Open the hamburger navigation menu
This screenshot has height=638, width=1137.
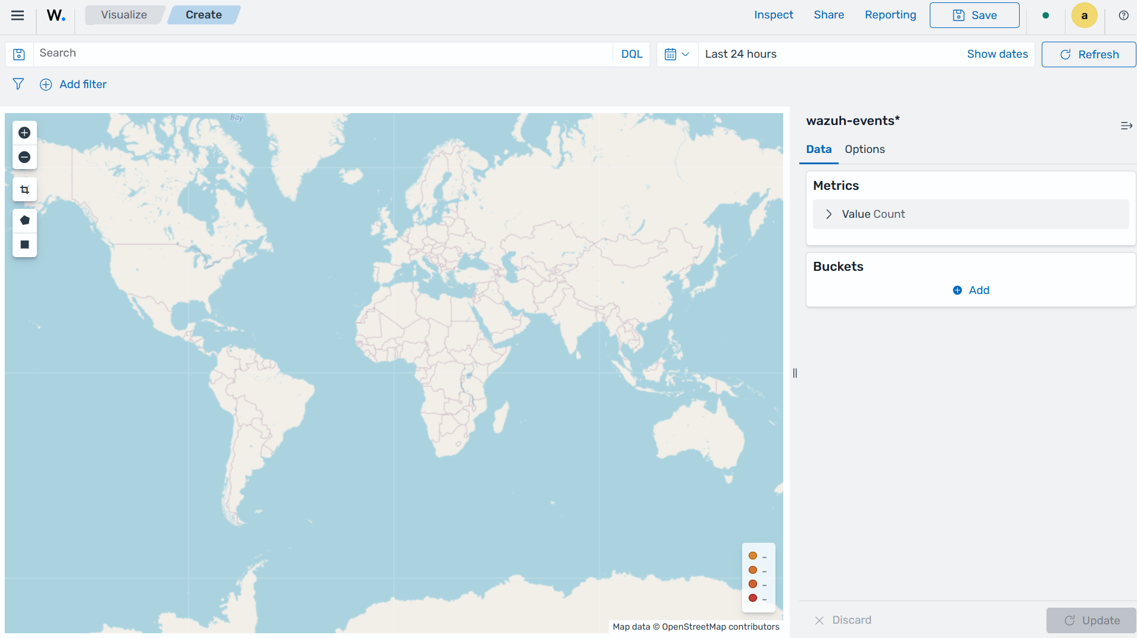click(17, 15)
